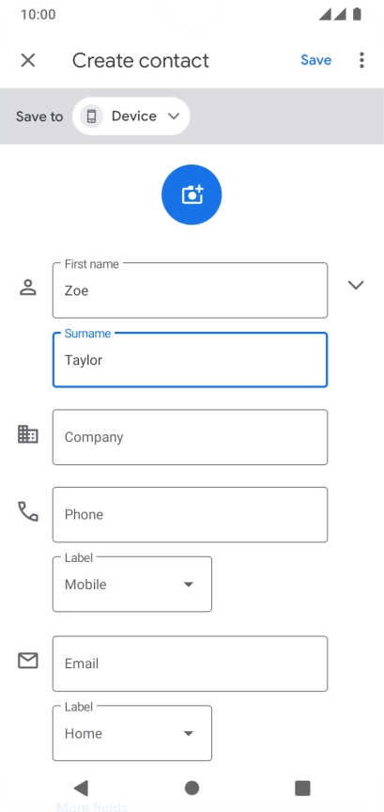This screenshot has width=384, height=812.
Task: Select the Phone input field
Action: pyautogui.click(x=190, y=514)
